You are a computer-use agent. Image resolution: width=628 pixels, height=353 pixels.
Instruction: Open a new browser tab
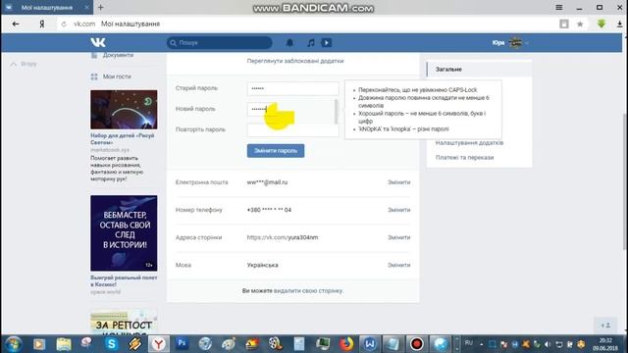coord(101,7)
